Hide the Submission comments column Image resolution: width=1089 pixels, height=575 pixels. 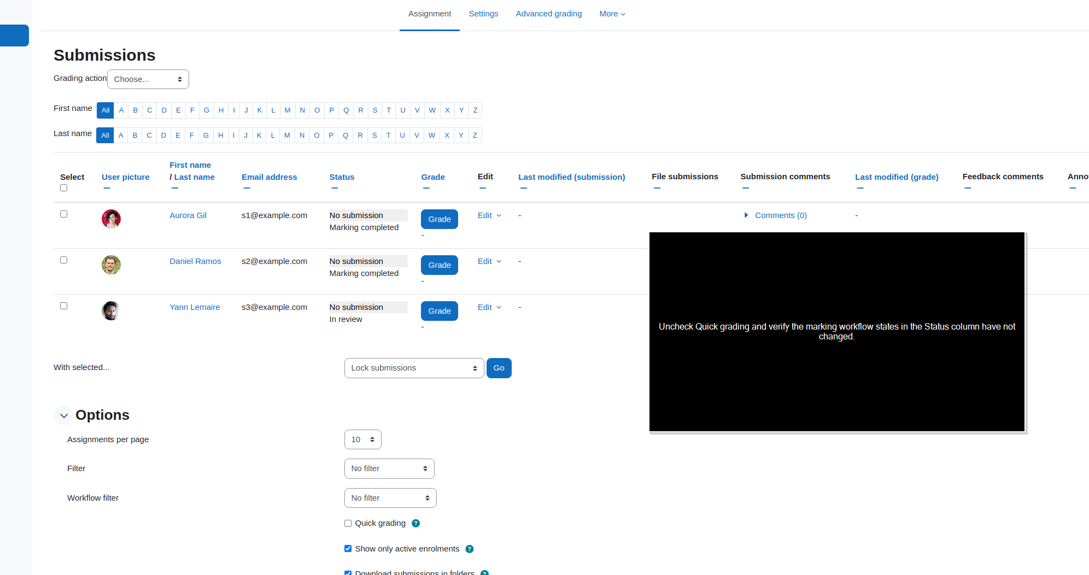point(746,189)
